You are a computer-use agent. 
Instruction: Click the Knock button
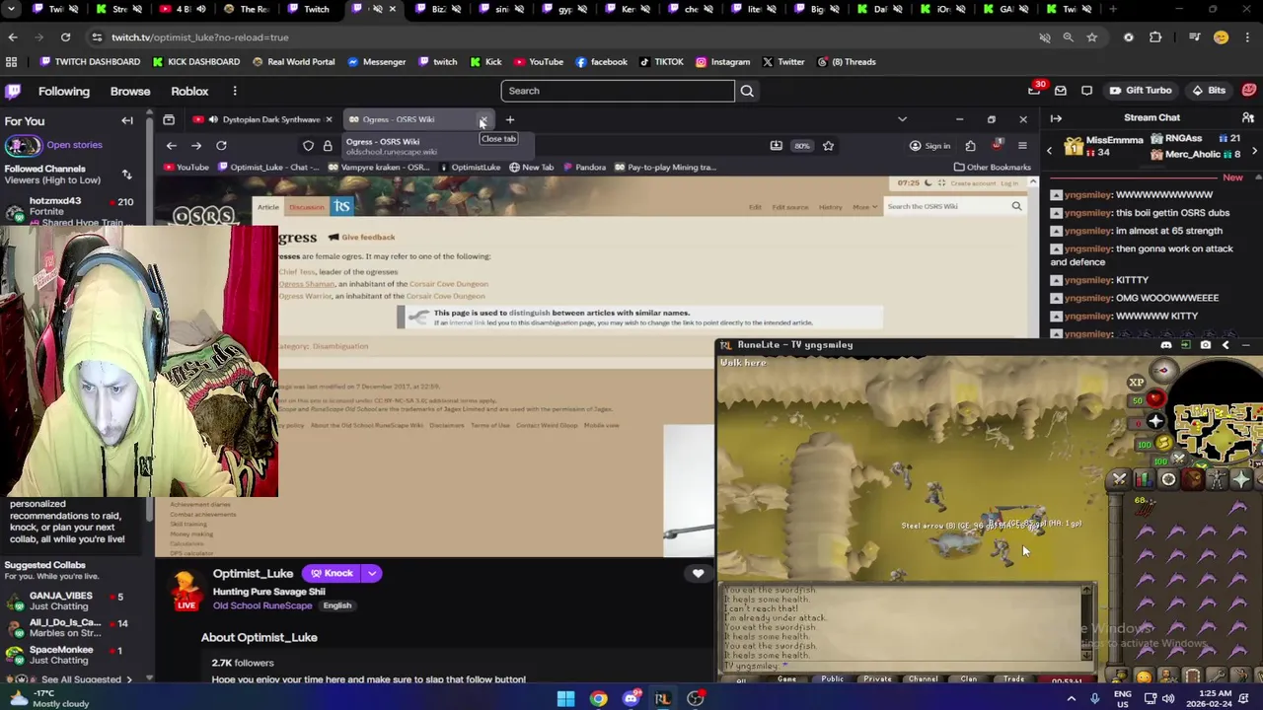click(x=332, y=573)
